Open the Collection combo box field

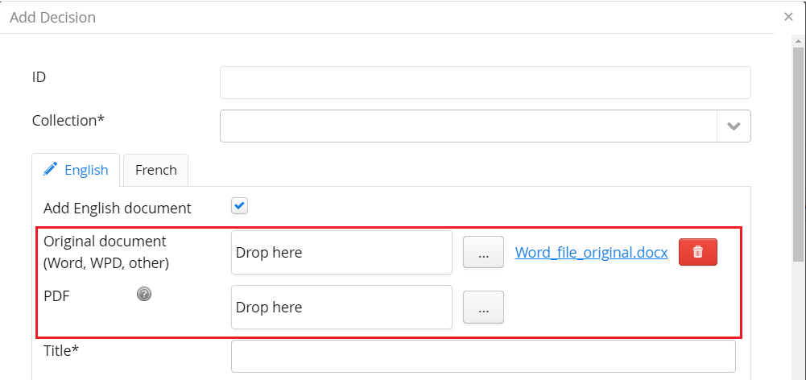point(468,126)
